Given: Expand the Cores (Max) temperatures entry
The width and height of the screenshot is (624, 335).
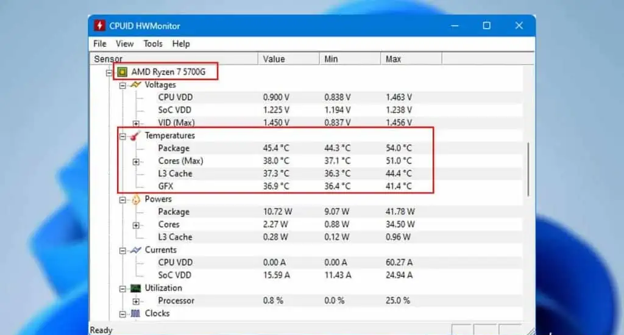Looking at the screenshot, I should [x=136, y=162].
